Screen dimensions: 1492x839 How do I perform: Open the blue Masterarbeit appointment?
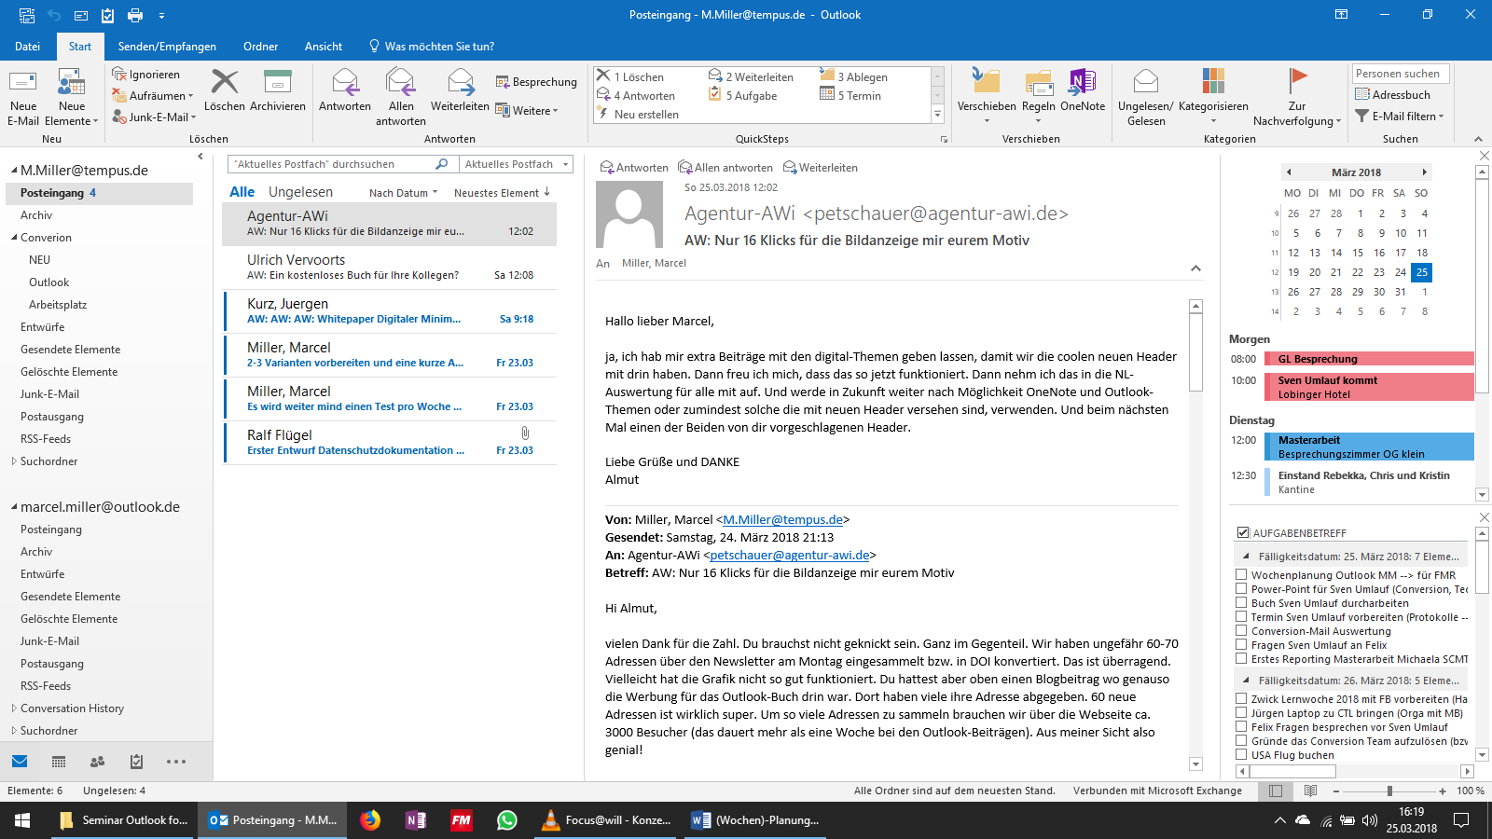point(1369,447)
